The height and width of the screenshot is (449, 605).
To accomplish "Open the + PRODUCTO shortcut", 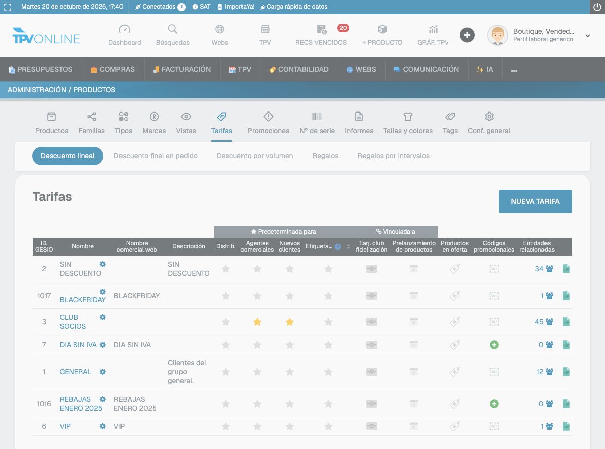I will point(382,35).
